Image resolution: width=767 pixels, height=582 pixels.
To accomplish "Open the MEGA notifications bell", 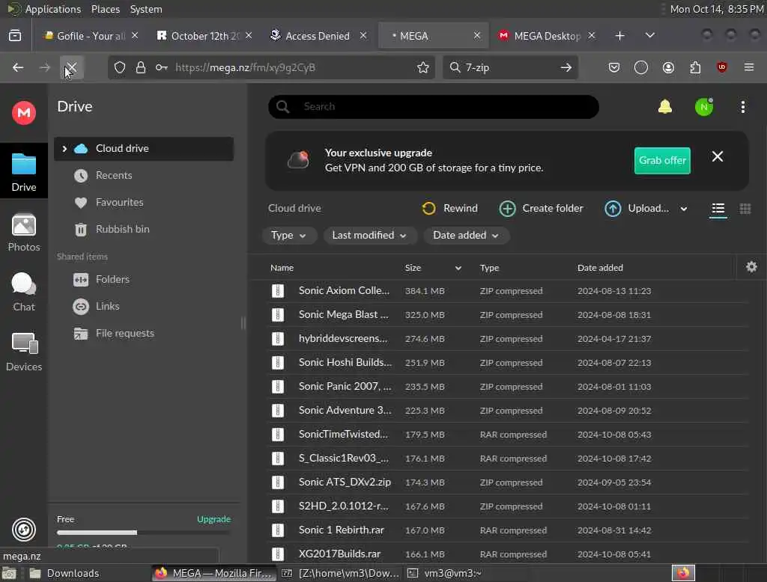I will click(x=665, y=106).
